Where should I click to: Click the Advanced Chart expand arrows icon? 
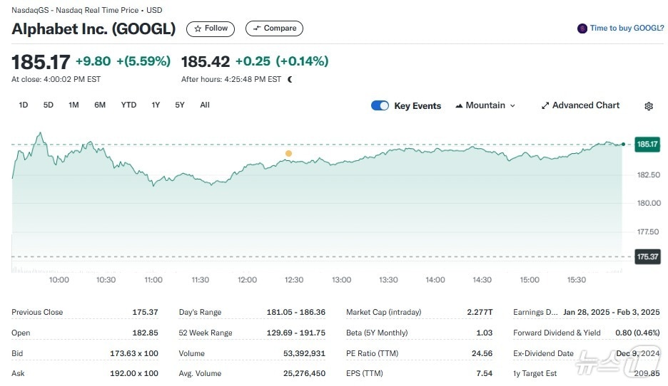545,105
